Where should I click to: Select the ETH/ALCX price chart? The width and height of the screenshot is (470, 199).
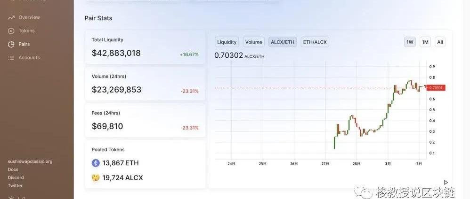tap(315, 42)
